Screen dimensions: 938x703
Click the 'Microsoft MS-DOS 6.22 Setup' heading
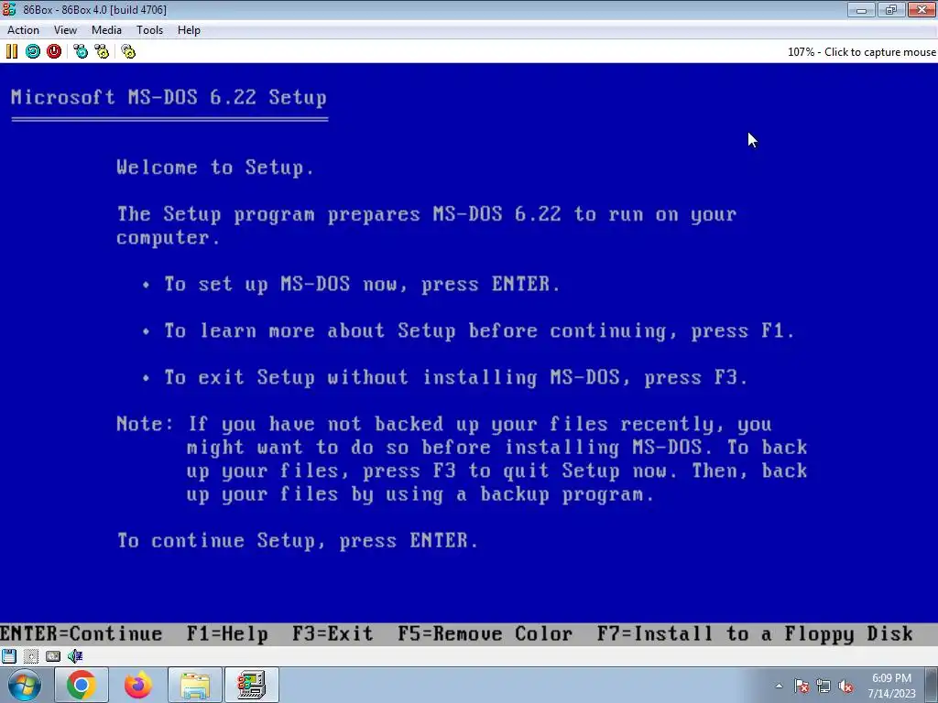point(169,97)
